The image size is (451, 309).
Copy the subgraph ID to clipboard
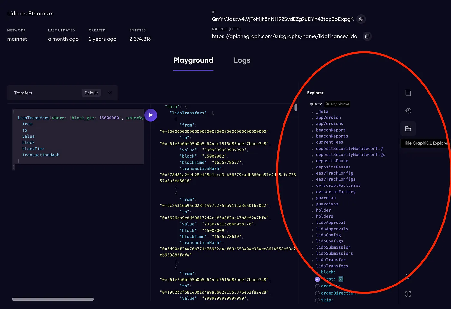(x=361, y=19)
